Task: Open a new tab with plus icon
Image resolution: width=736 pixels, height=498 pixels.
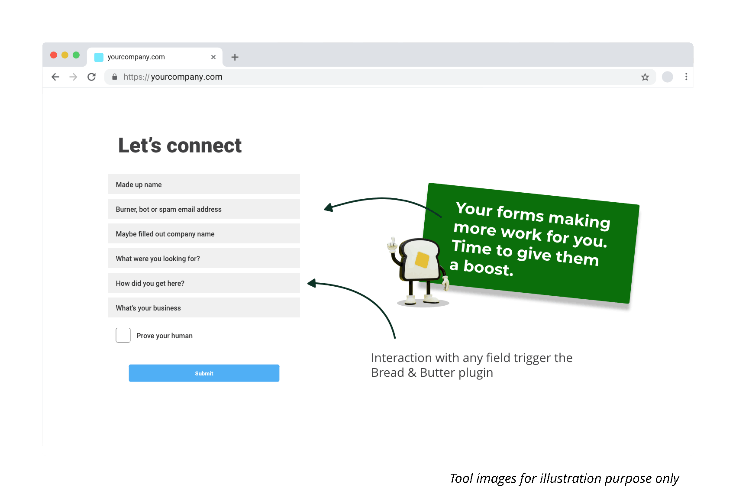Action: click(x=235, y=57)
